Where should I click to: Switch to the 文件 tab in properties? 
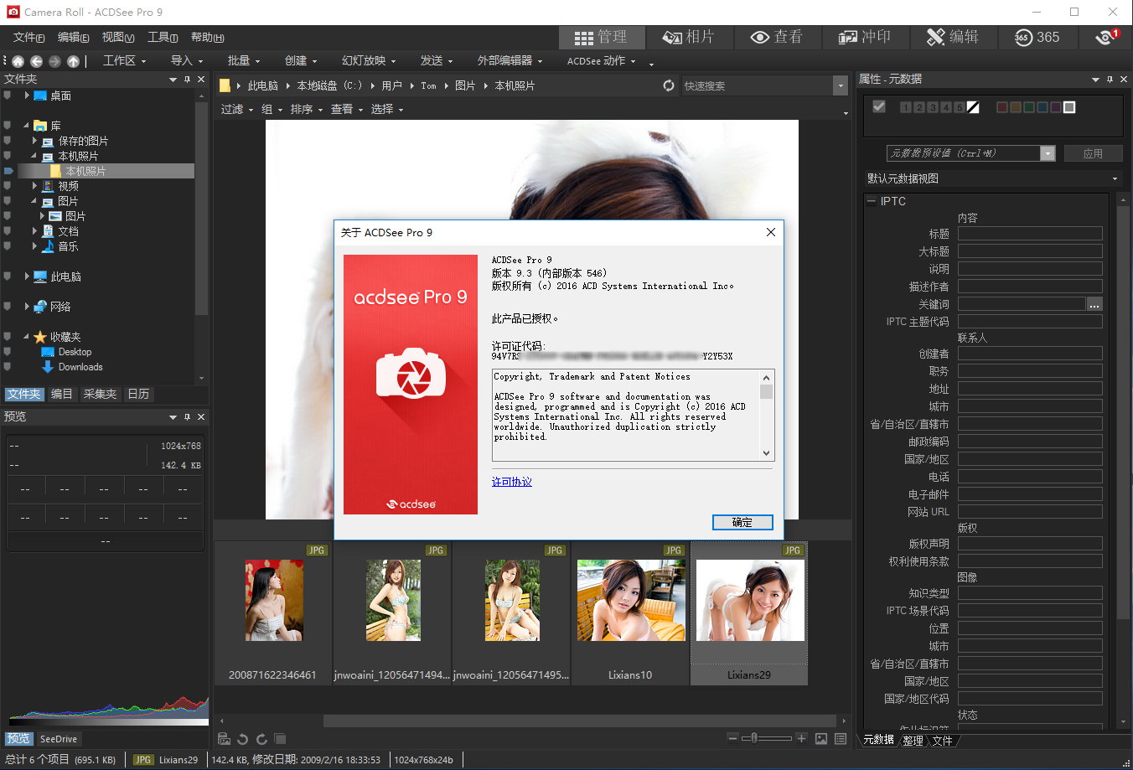[x=943, y=741]
